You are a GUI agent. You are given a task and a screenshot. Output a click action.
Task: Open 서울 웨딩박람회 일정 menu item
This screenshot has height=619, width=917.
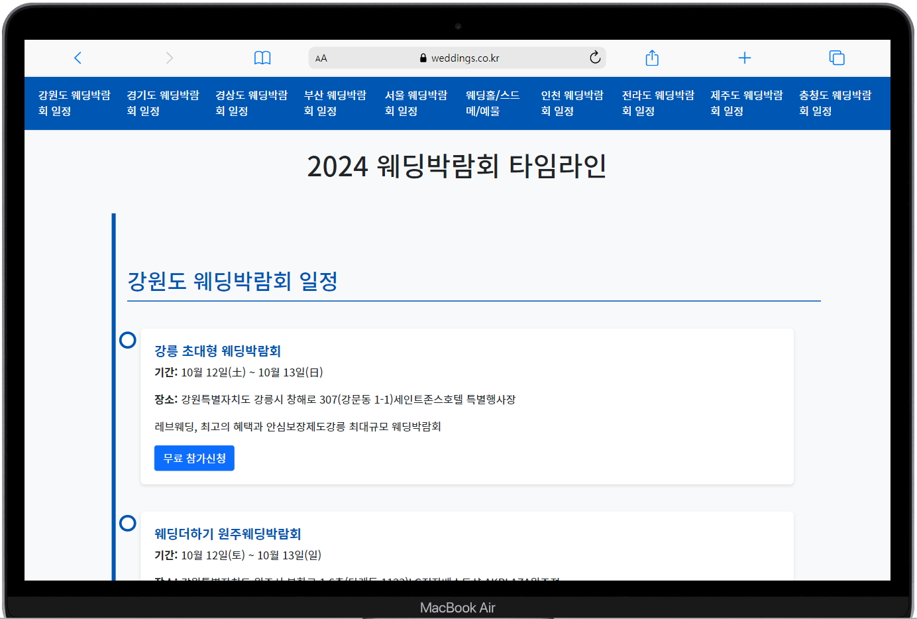416,103
